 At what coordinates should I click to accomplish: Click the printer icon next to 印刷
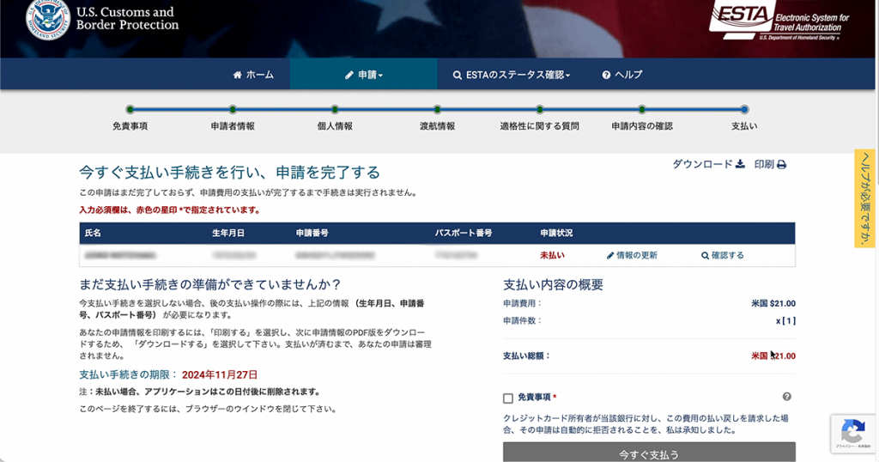click(x=781, y=165)
